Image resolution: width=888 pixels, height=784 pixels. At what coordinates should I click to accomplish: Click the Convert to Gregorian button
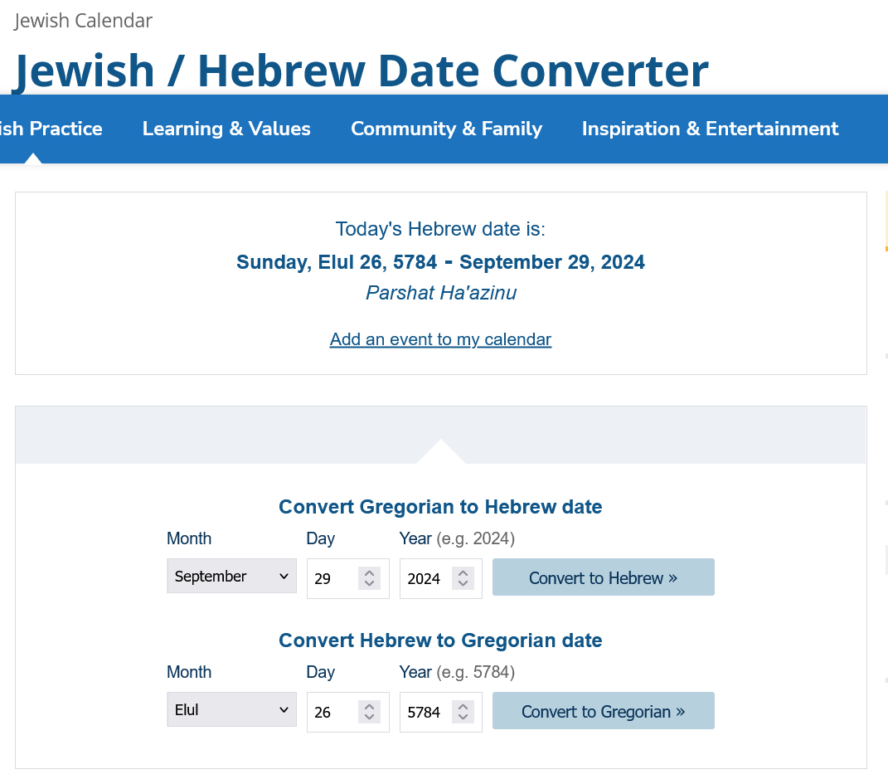[603, 711]
